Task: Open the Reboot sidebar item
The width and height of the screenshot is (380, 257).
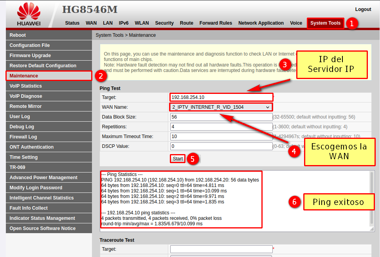Action: (x=18, y=35)
